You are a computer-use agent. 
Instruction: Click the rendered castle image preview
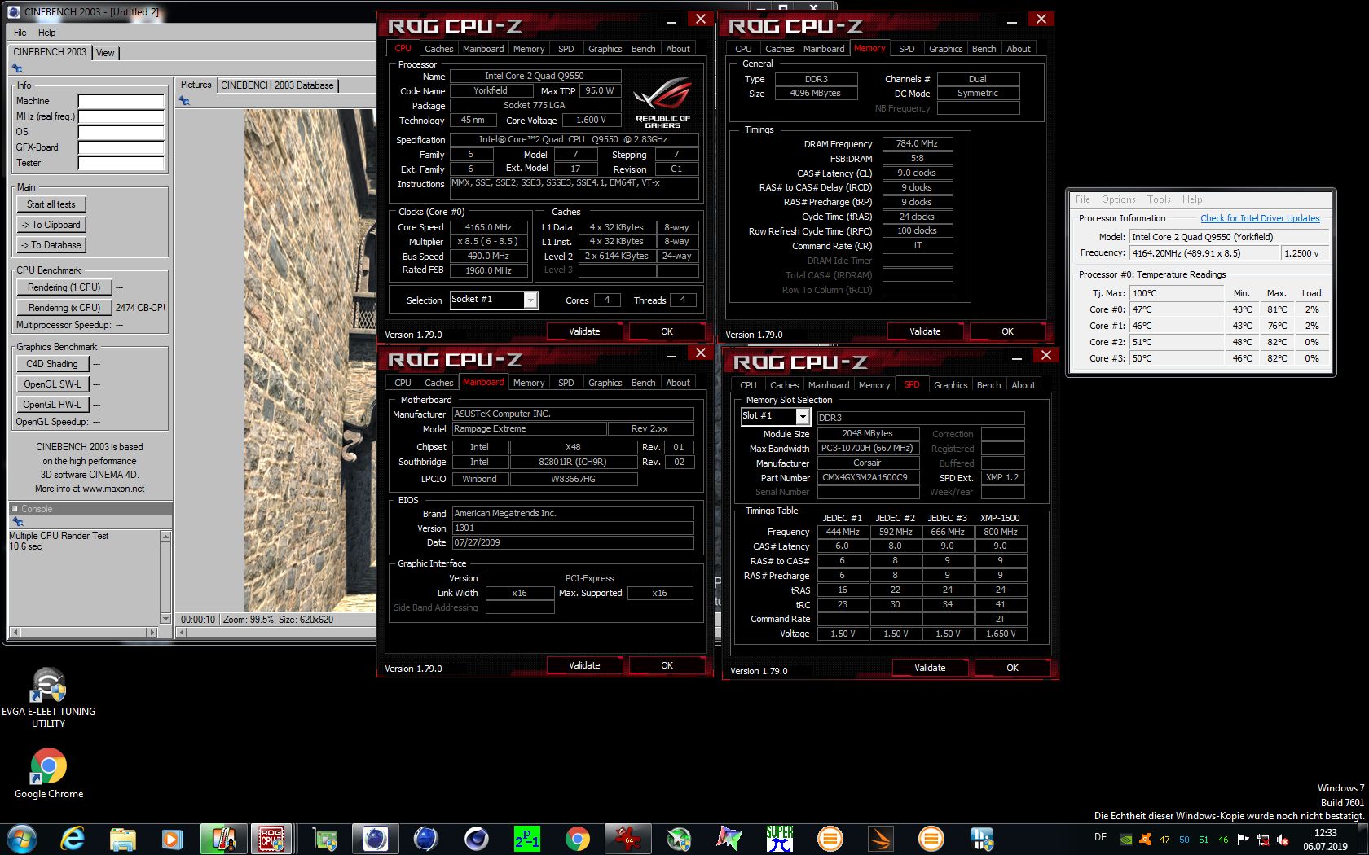tap(310, 360)
